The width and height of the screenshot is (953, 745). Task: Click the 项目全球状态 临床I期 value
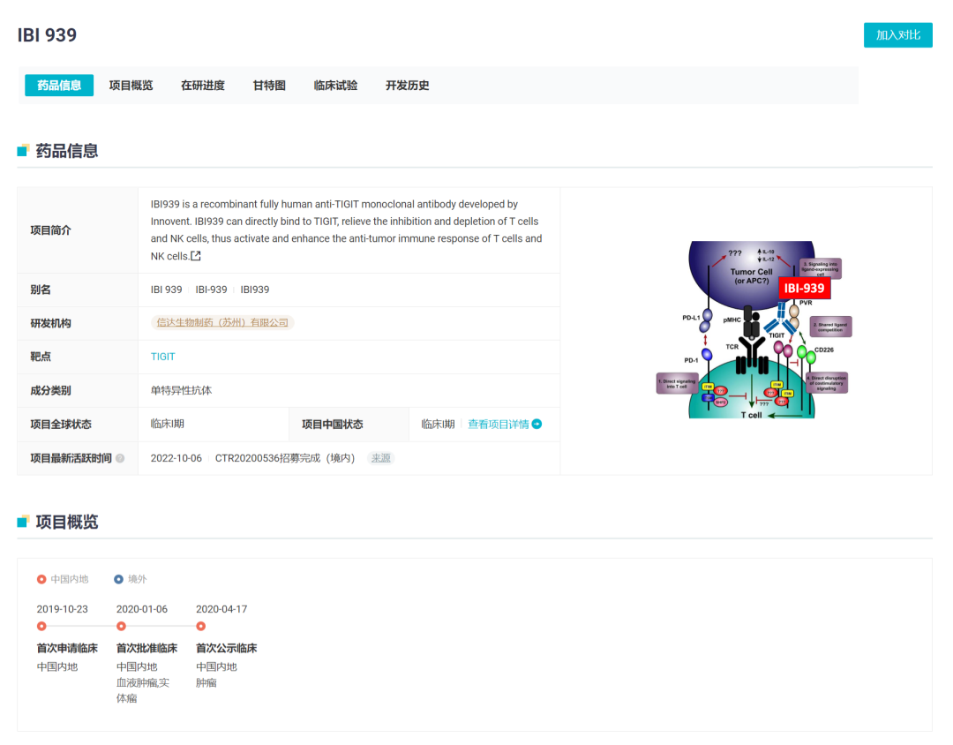tap(167, 424)
